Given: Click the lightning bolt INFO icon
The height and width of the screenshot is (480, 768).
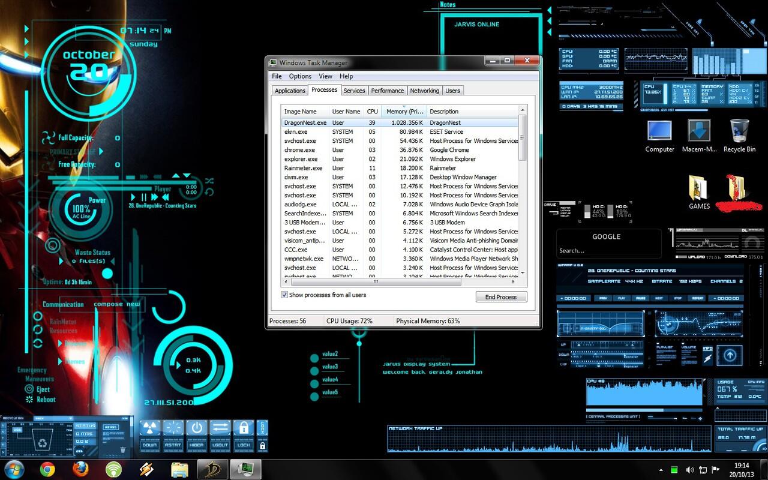Looking at the screenshot, I should pyautogui.click(x=708, y=358).
